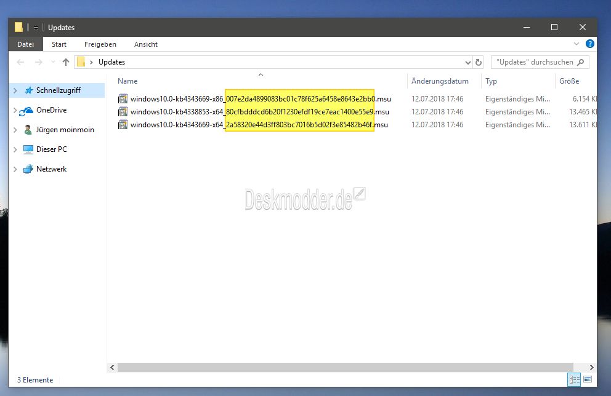Sort by the Größe column header
Image resolution: width=611 pixels, height=396 pixels.
(x=569, y=81)
